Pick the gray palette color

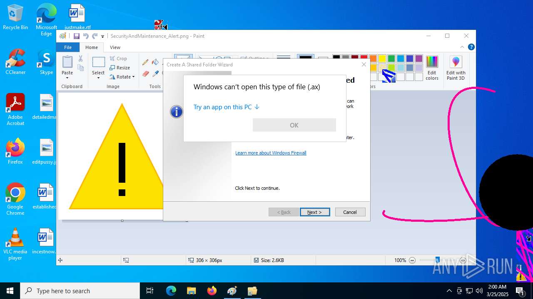[x=346, y=59]
